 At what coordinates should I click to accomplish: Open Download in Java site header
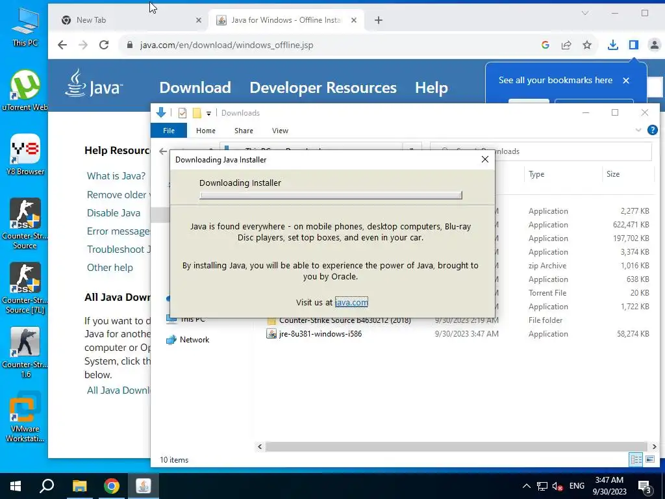(x=195, y=88)
